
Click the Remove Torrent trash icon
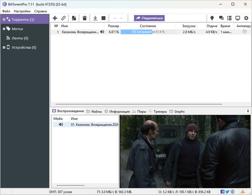click(85, 18)
